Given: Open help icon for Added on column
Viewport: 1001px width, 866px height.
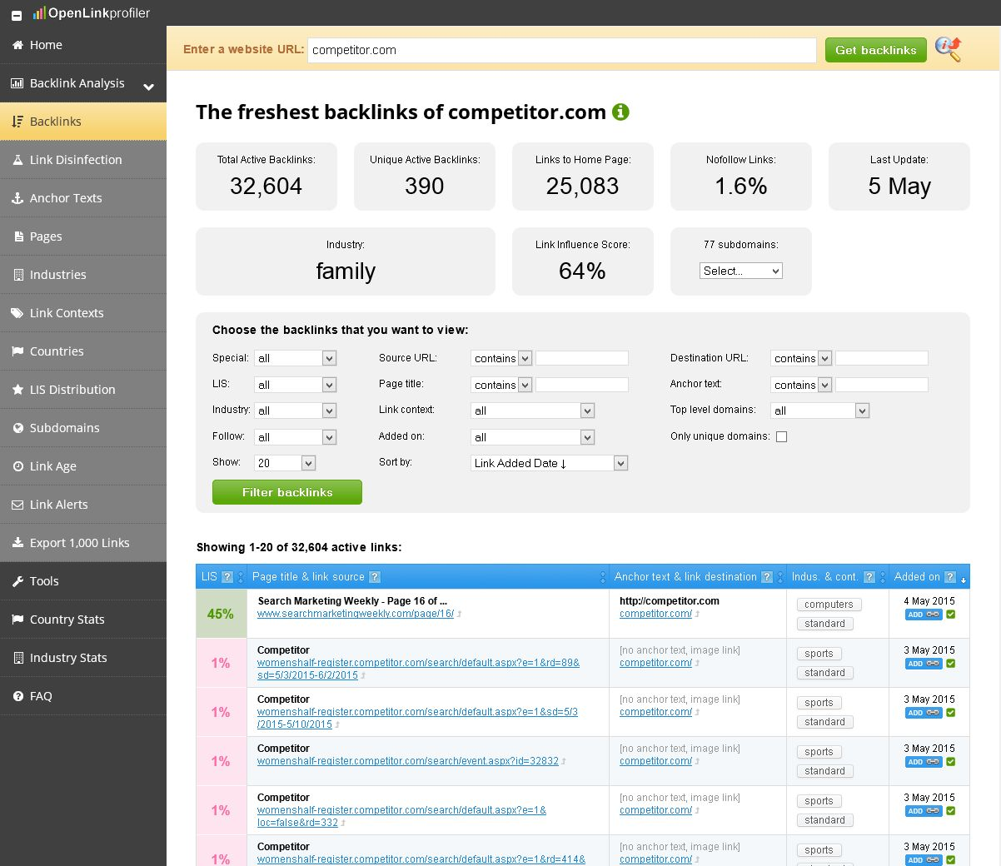Looking at the screenshot, I should [950, 577].
